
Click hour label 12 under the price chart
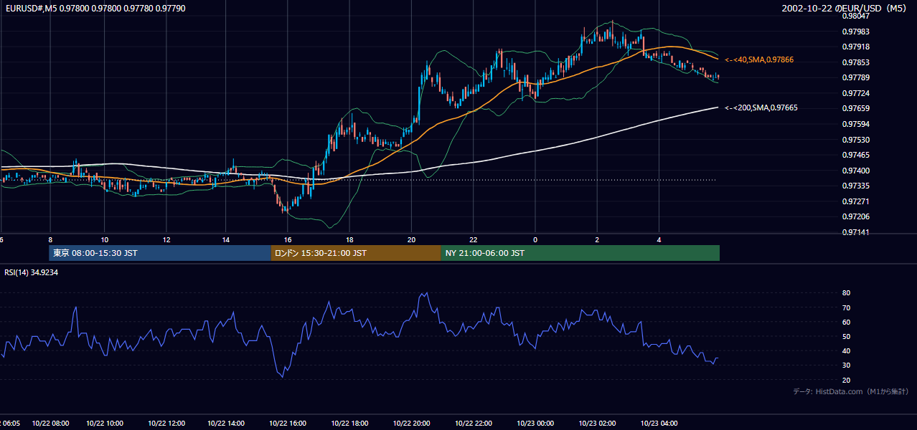[x=166, y=239]
